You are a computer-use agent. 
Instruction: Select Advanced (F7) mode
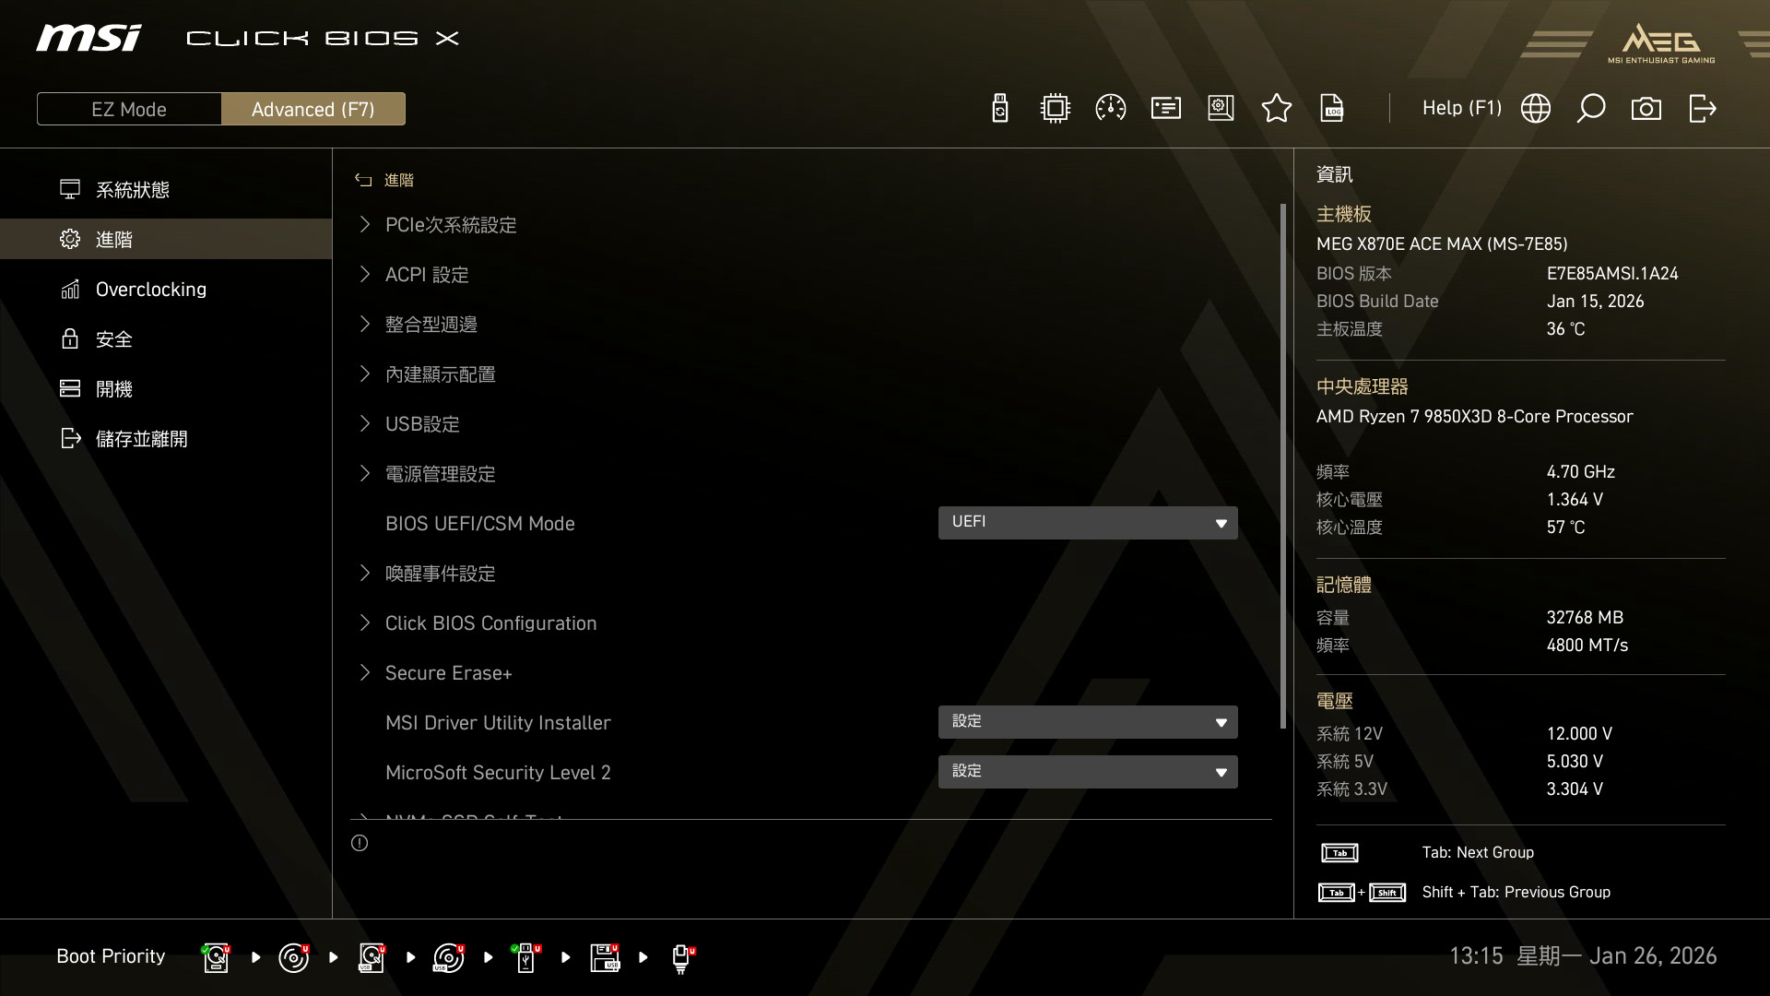(313, 109)
